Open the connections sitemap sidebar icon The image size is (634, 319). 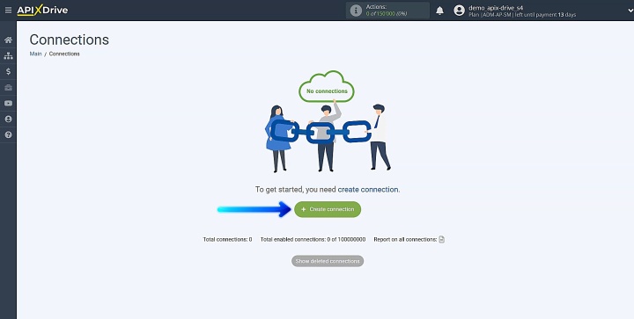click(8, 55)
